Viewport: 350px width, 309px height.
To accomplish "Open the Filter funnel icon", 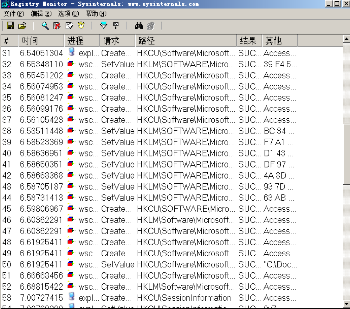I will point(104,26).
